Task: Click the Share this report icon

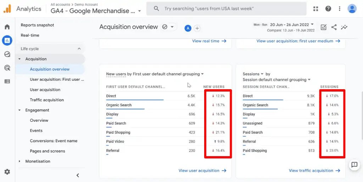Action: pos(334,27)
